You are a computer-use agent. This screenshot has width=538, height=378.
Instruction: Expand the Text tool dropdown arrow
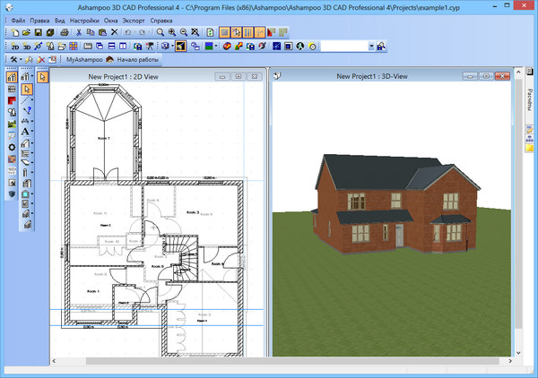click(33, 132)
